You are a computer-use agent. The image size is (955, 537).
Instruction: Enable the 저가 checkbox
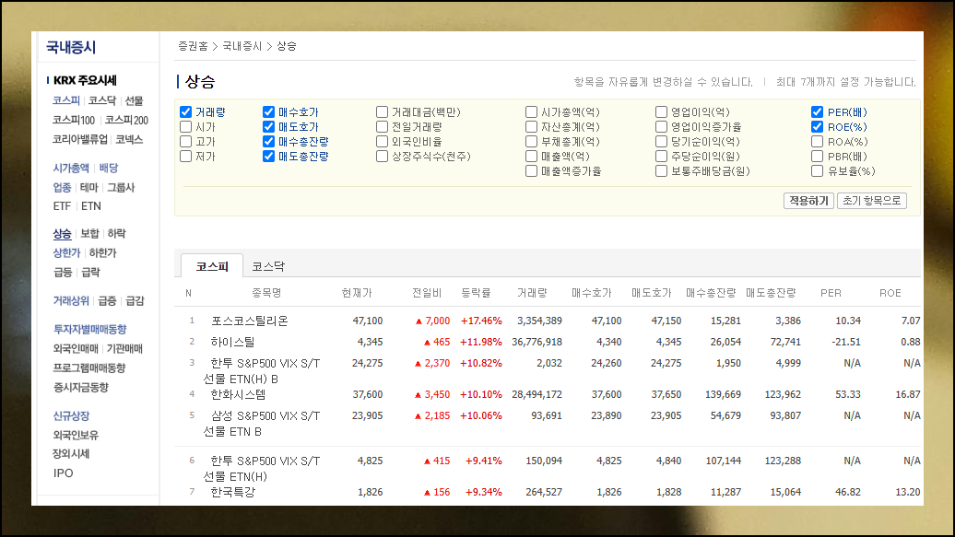point(186,157)
